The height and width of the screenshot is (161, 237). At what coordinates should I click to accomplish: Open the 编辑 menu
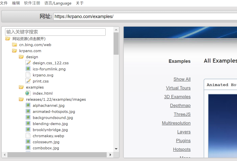point(16,3)
